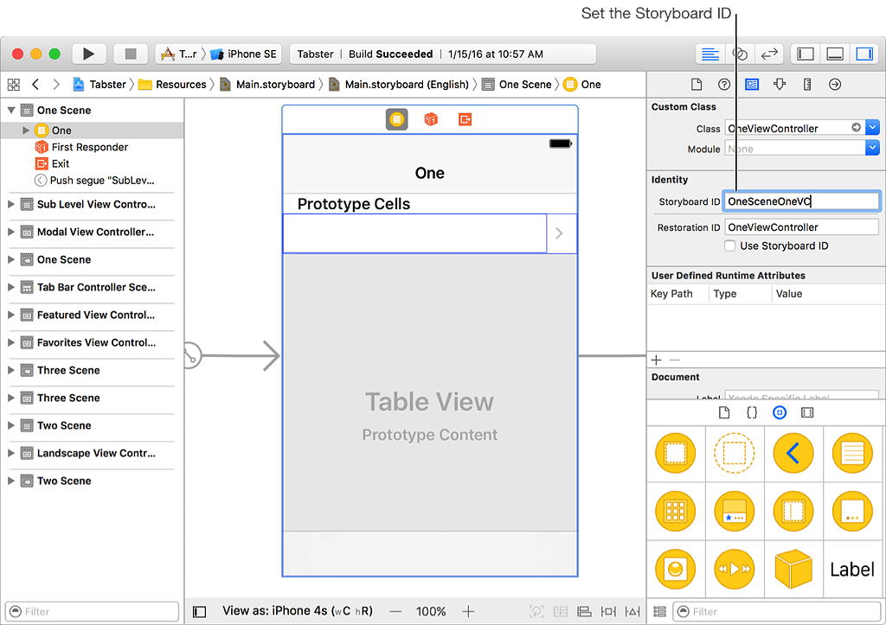Expand Featured View Controller scene
Screen dimensions: 886x625
10,315
